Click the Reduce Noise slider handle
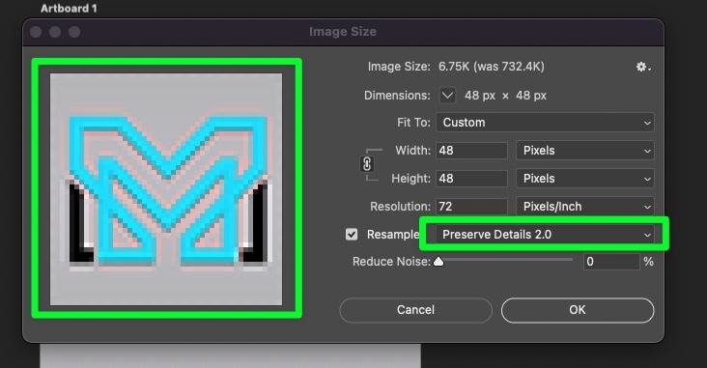 (x=438, y=262)
